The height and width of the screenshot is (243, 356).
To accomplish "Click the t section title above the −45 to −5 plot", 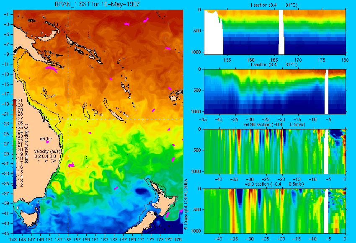I will (x=274, y=65).
